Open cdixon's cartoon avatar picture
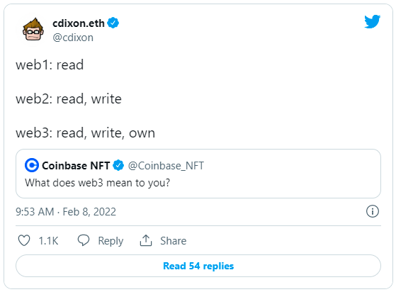Viewport: 396px width, 292px height. click(x=33, y=30)
